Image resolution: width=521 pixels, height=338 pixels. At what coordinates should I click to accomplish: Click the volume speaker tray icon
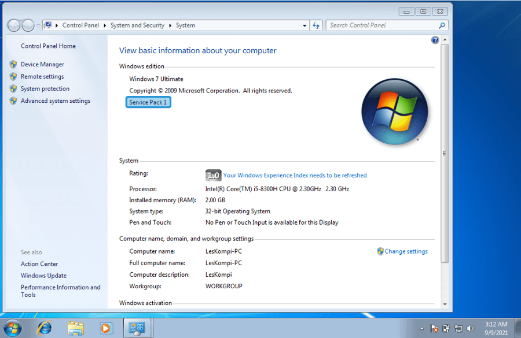471,328
